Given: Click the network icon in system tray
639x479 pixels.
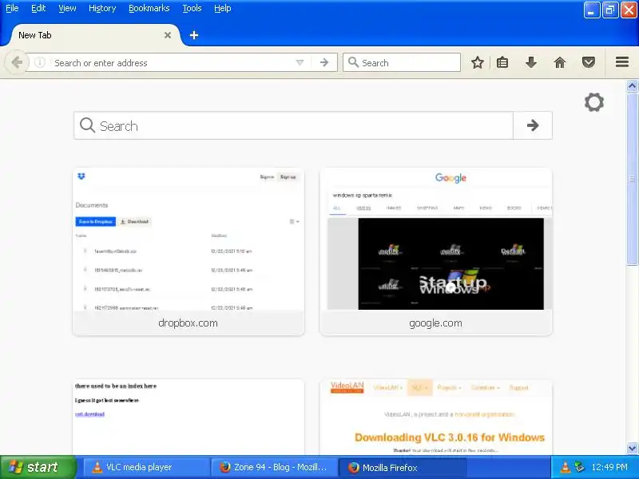Looking at the screenshot, I should tap(579, 467).
